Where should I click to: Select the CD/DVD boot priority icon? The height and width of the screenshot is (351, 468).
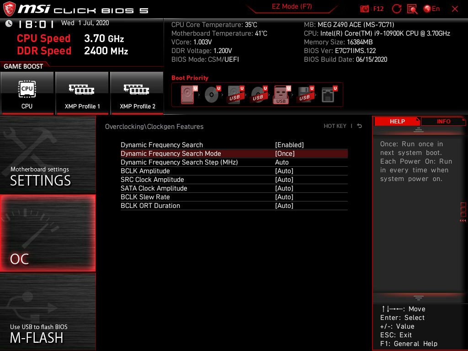point(210,95)
